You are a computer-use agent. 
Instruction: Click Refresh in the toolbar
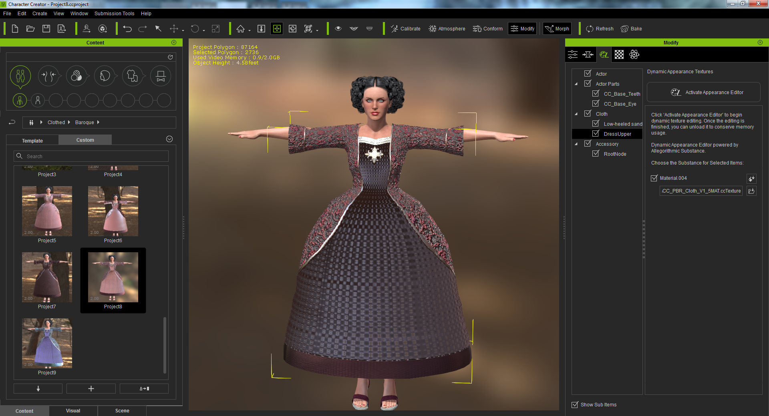tap(600, 29)
